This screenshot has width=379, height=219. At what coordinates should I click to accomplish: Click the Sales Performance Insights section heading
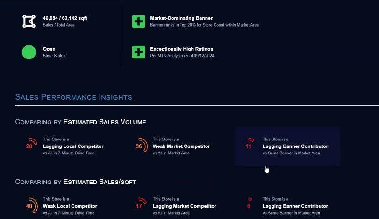[x=73, y=97]
